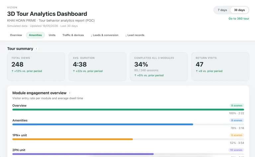The width and height of the screenshot is (255, 157).
Task: Switch to the Units tab
Action: [52, 35]
